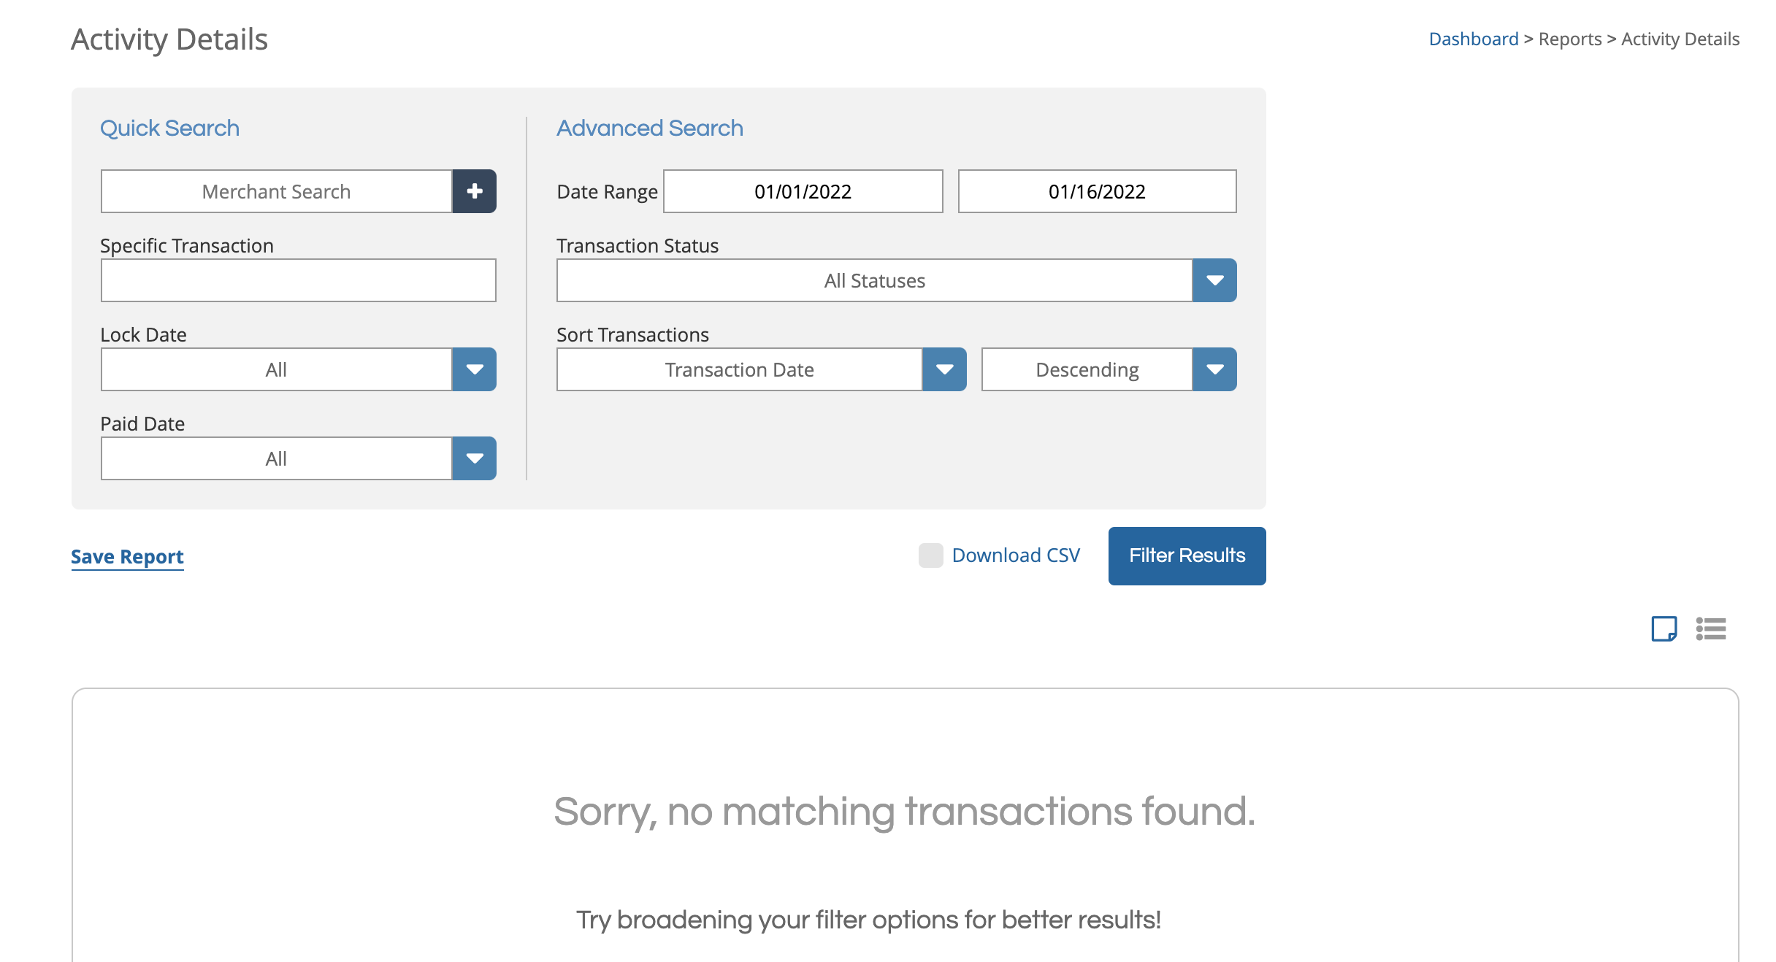Focus the Specific Transaction input box
Viewport: 1776px width, 962px height.
(298, 280)
